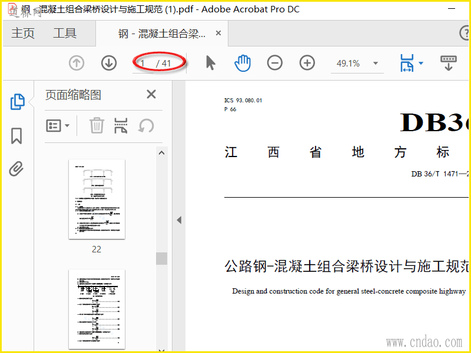
Task: Click the thumbnail panel scrollbar handle
Action: (161, 258)
